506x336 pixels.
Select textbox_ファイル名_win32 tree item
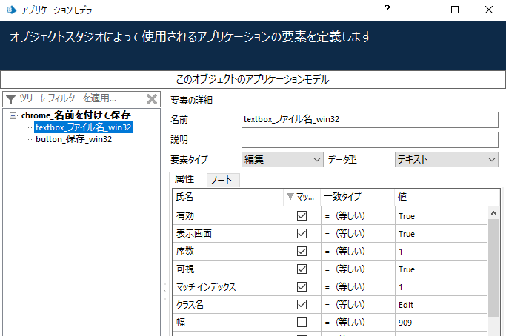tap(83, 127)
